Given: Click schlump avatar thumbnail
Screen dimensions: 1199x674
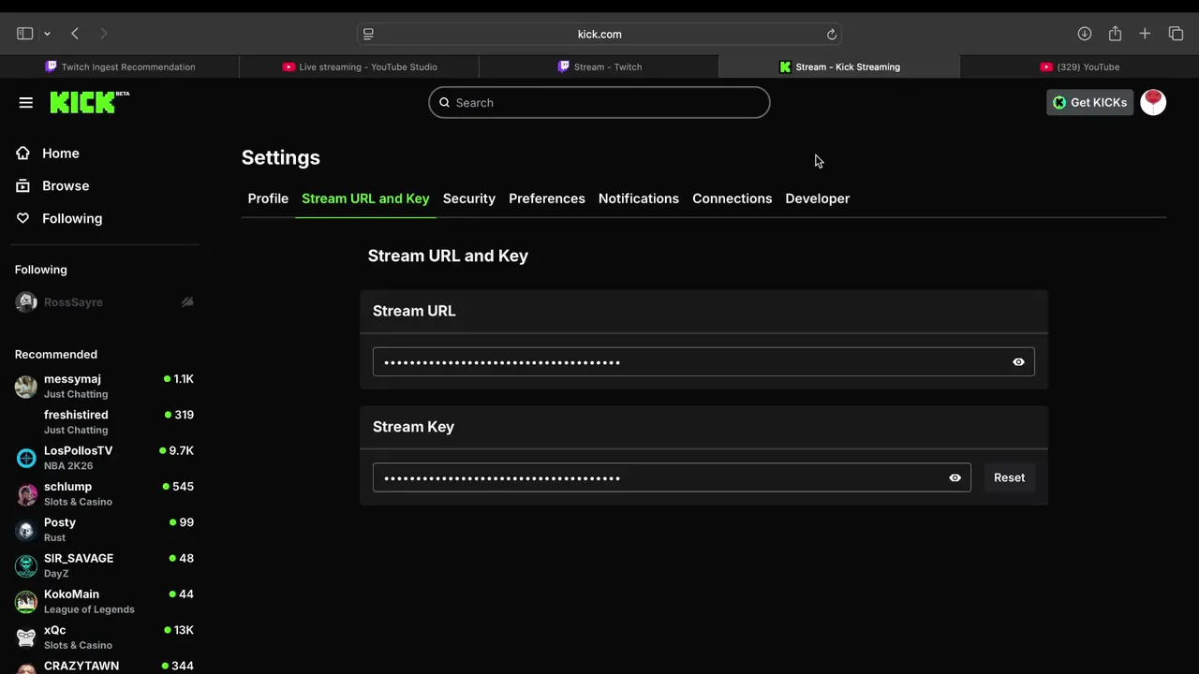Looking at the screenshot, I should click(26, 493).
